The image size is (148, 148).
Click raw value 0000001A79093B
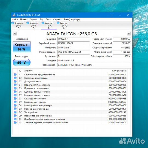point(117,99)
